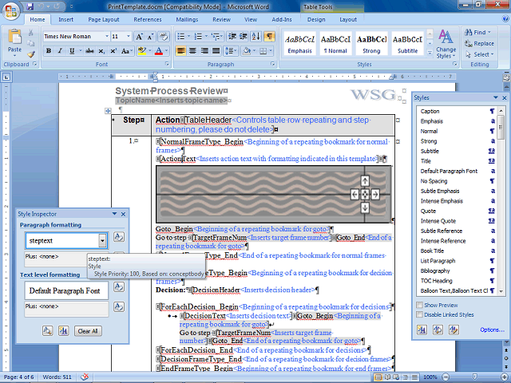Apply the Emphasis quick style
This screenshot has height=383, width=511.
300,44
